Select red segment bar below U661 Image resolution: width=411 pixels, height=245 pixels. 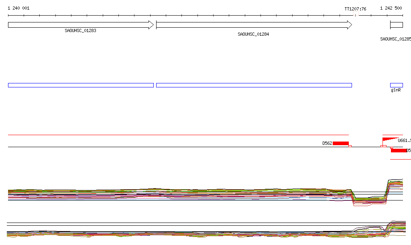coord(399,150)
